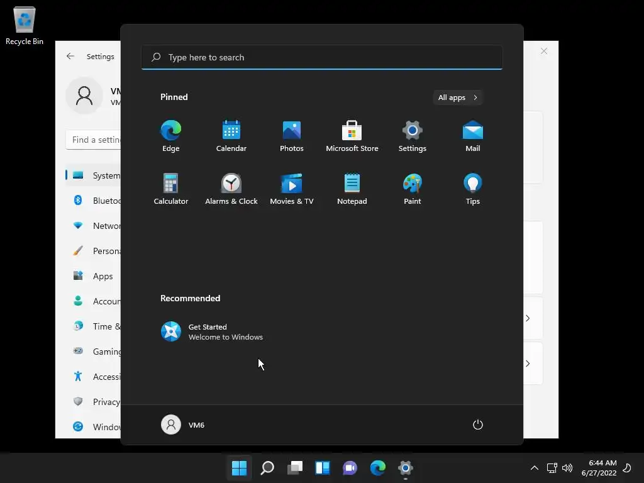Image resolution: width=644 pixels, height=483 pixels.
Task: Open Task View from the taskbar
Action: coord(295,468)
